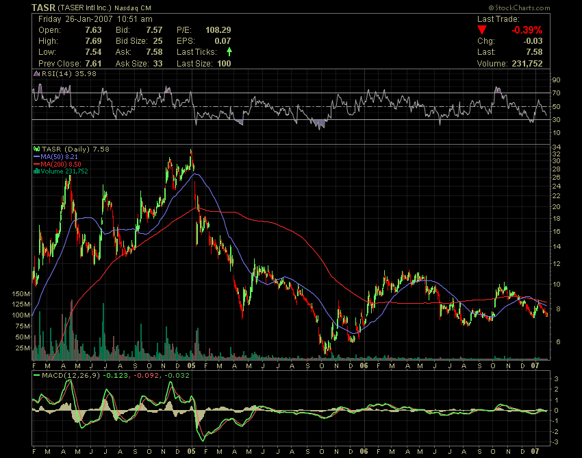Click the green line swatch before MACD(12,26,9)
This screenshot has width=582, height=458.
click(x=36, y=376)
